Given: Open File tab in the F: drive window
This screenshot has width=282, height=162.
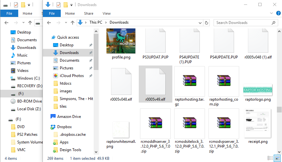Looking at the screenshot, I should pyautogui.click(x=9, y=13).
